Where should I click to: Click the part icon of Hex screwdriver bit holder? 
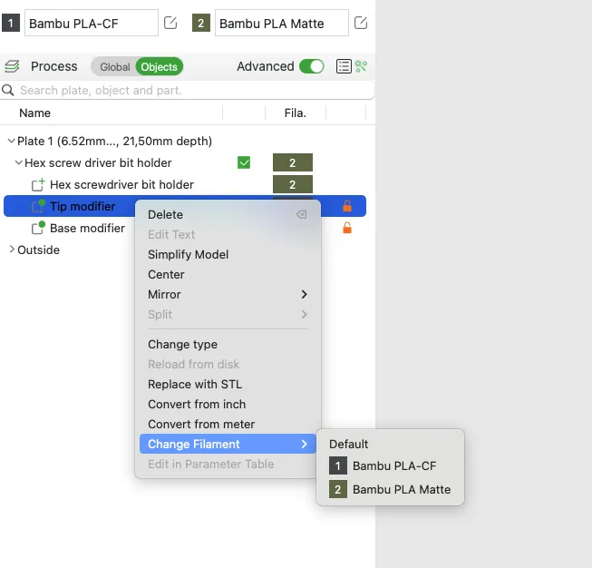(38, 184)
